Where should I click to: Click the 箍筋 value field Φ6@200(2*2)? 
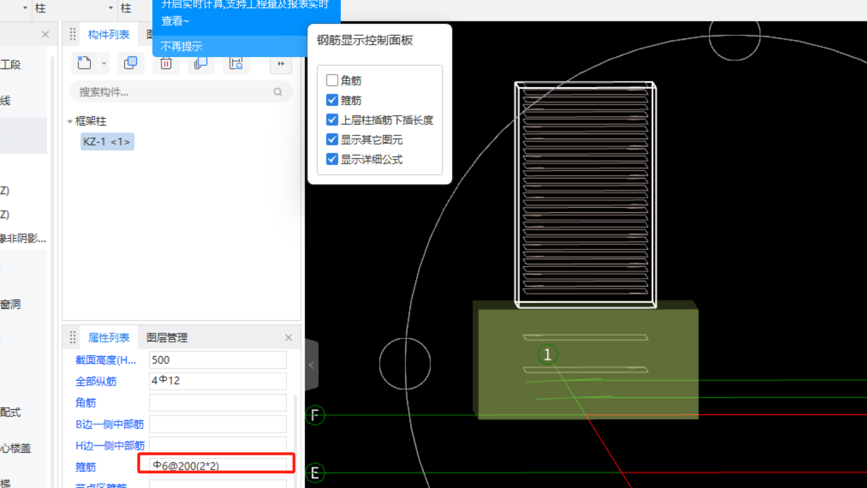[x=217, y=466]
